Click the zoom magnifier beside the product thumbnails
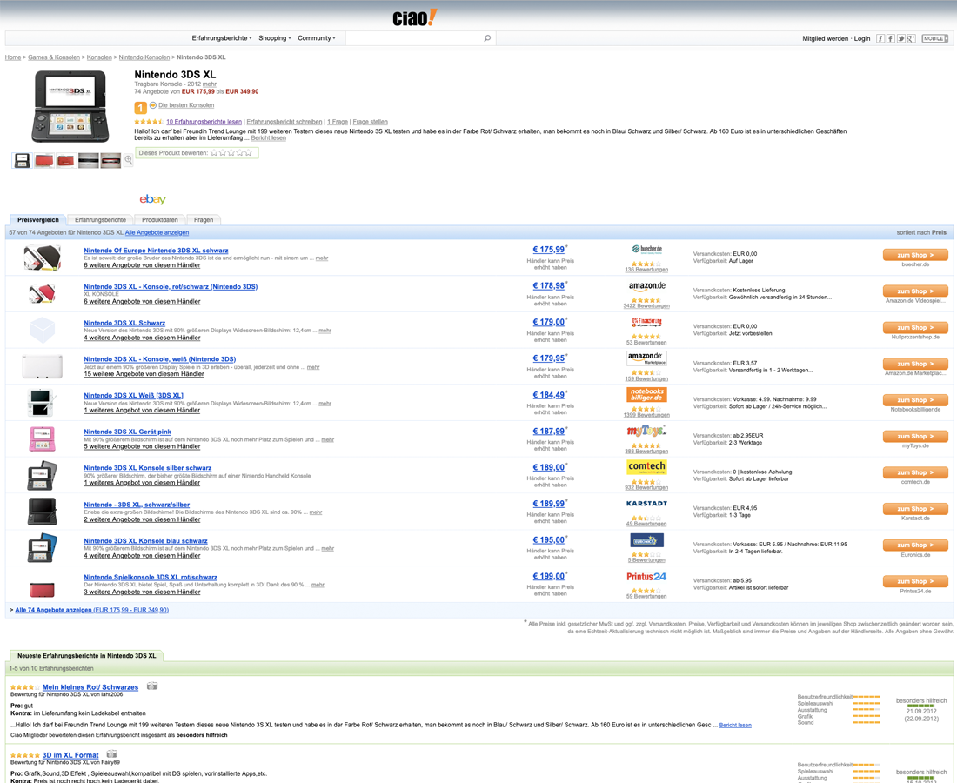Screen dimensions: 957x783 (128, 160)
